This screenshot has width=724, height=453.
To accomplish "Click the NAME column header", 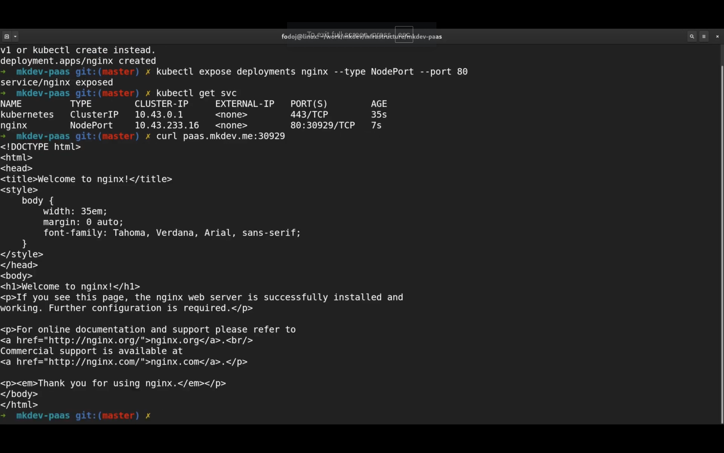I will tap(11, 104).
